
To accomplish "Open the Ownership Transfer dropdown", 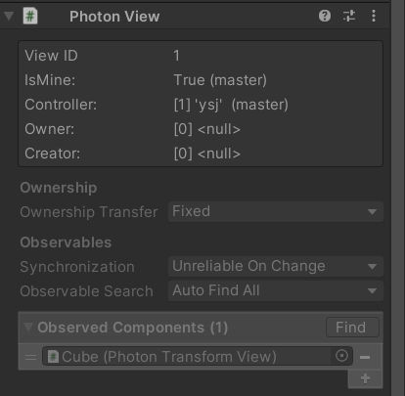I will tap(276, 211).
